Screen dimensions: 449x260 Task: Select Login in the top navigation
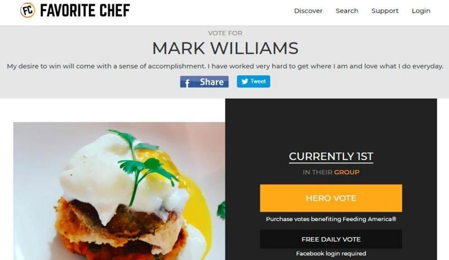[421, 11]
